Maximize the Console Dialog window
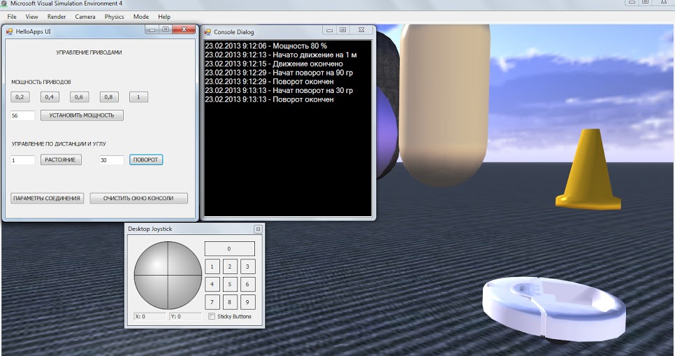The width and height of the screenshot is (675, 356). [342, 30]
